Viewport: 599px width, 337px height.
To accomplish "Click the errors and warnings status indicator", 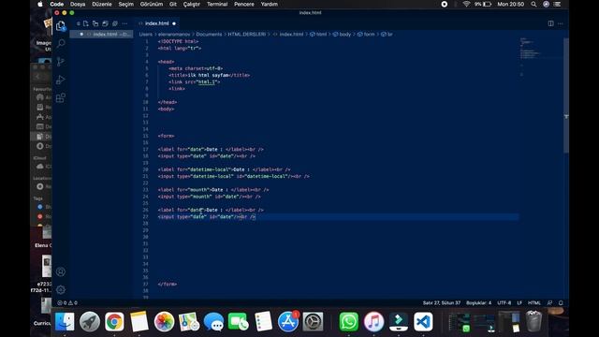I will coord(67,302).
